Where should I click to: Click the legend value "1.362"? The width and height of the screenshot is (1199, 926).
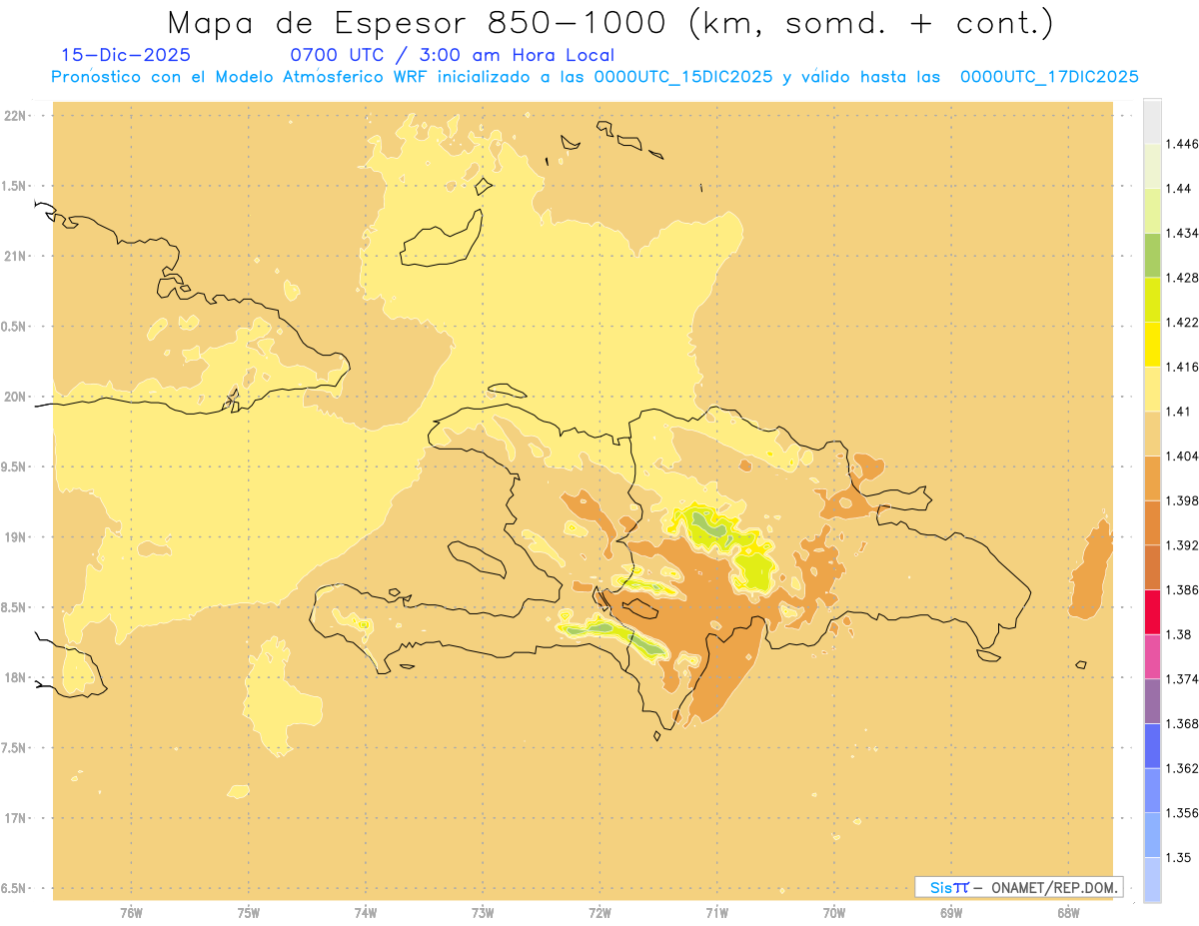pyautogui.click(x=1182, y=768)
